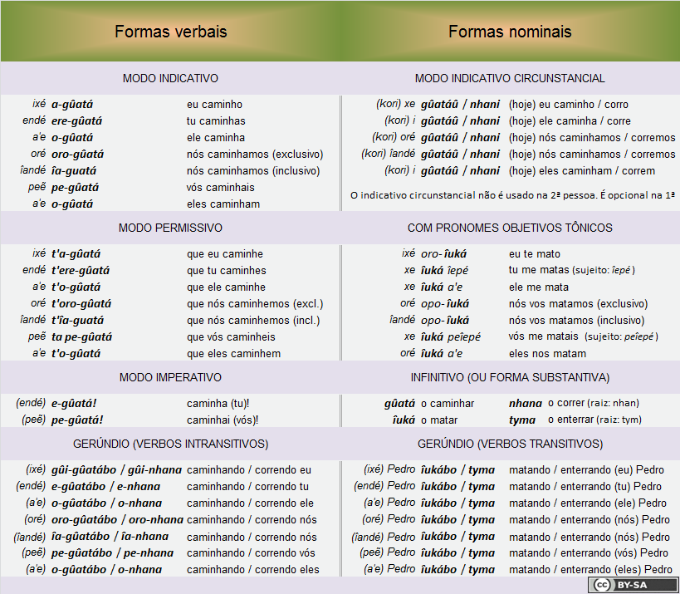Viewport: 680px width, 594px height.
Task: Click the "GERÚNDIO (VERBOS TRANSITIVOS)" heading
Action: [510, 444]
